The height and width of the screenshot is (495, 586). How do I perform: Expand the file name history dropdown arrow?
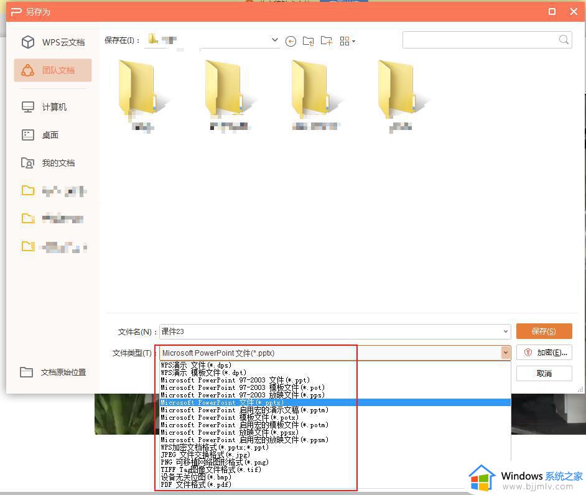point(505,331)
